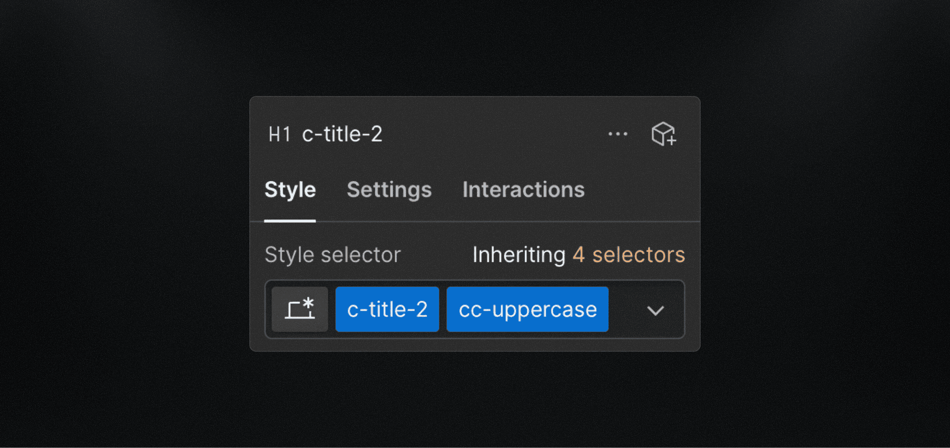Viewport: 950px width, 448px height.
Task: View the 4 inherited selectors
Action: pyautogui.click(x=628, y=255)
